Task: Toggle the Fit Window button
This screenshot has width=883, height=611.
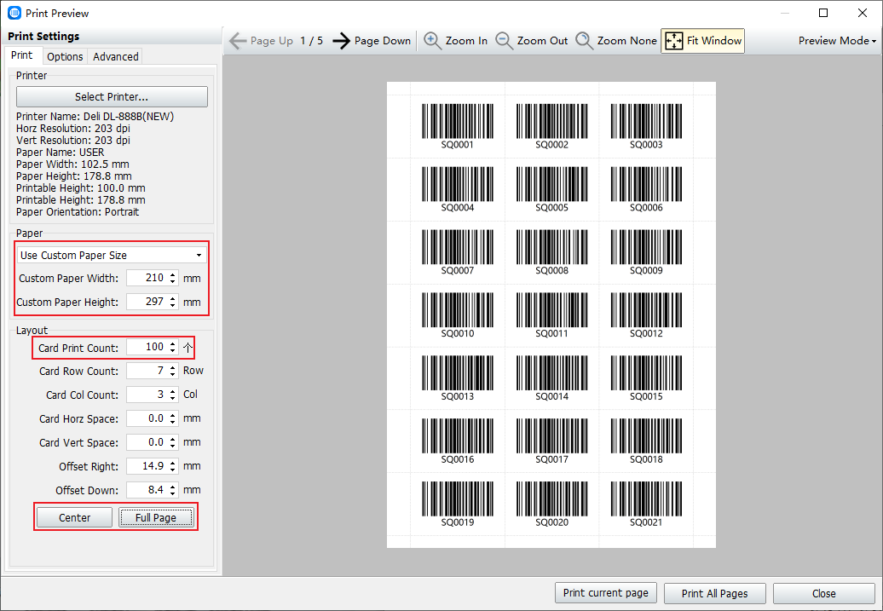Action: pyautogui.click(x=703, y=41)
